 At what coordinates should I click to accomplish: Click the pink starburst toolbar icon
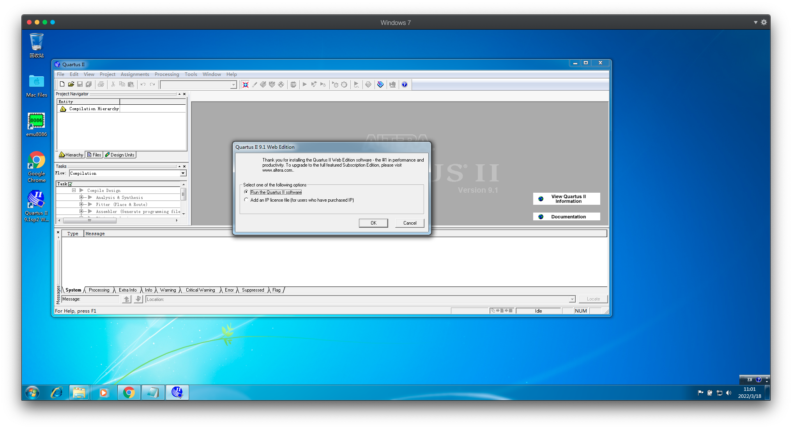(246, 84)
